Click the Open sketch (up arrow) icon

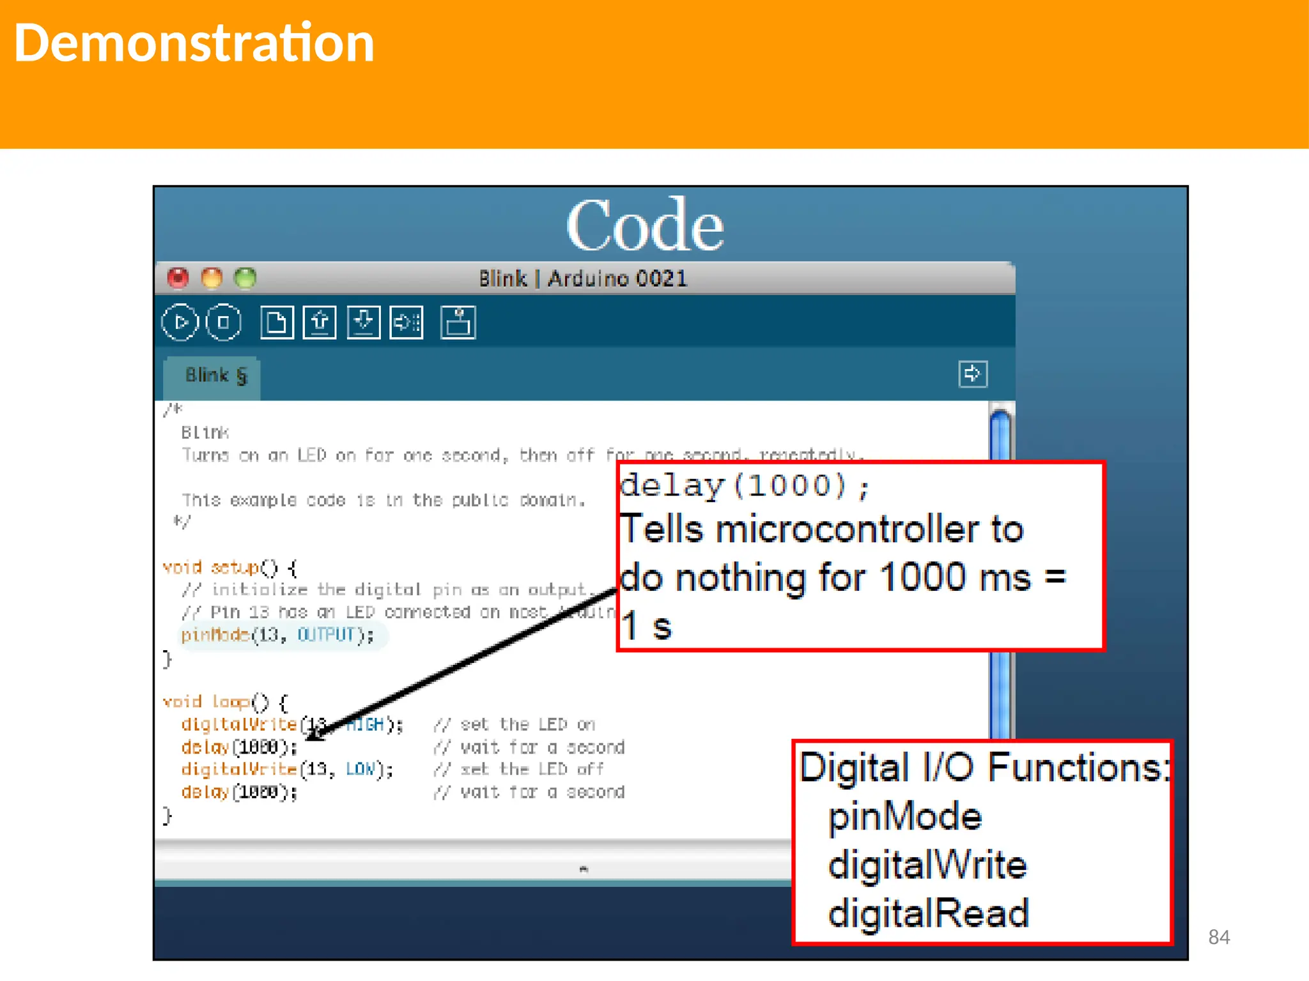click(x=320, y=323)
